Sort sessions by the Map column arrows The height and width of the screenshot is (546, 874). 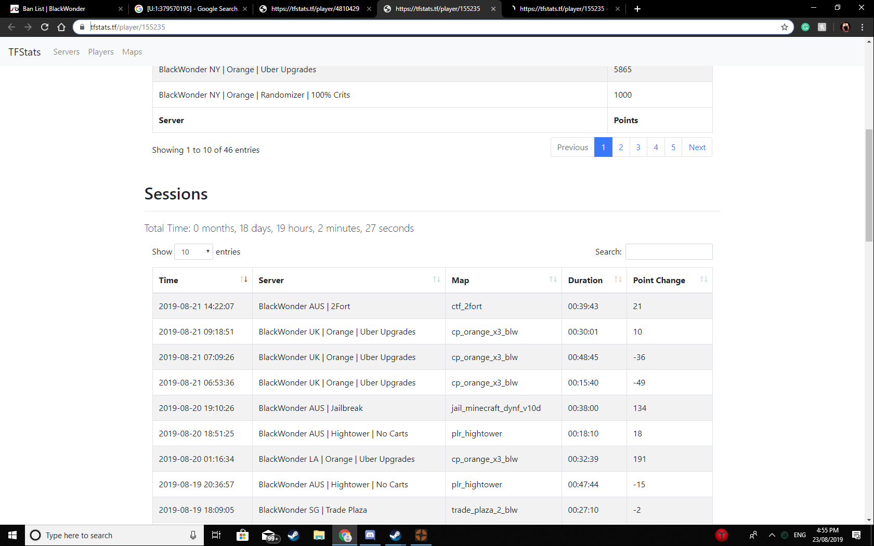(x=553, y=279)
